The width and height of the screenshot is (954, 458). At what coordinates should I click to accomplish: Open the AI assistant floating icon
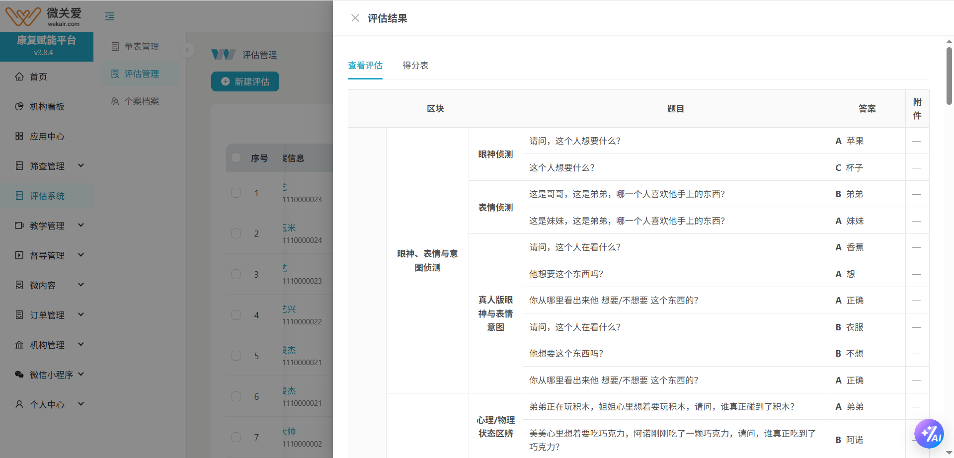click(930, 433)
